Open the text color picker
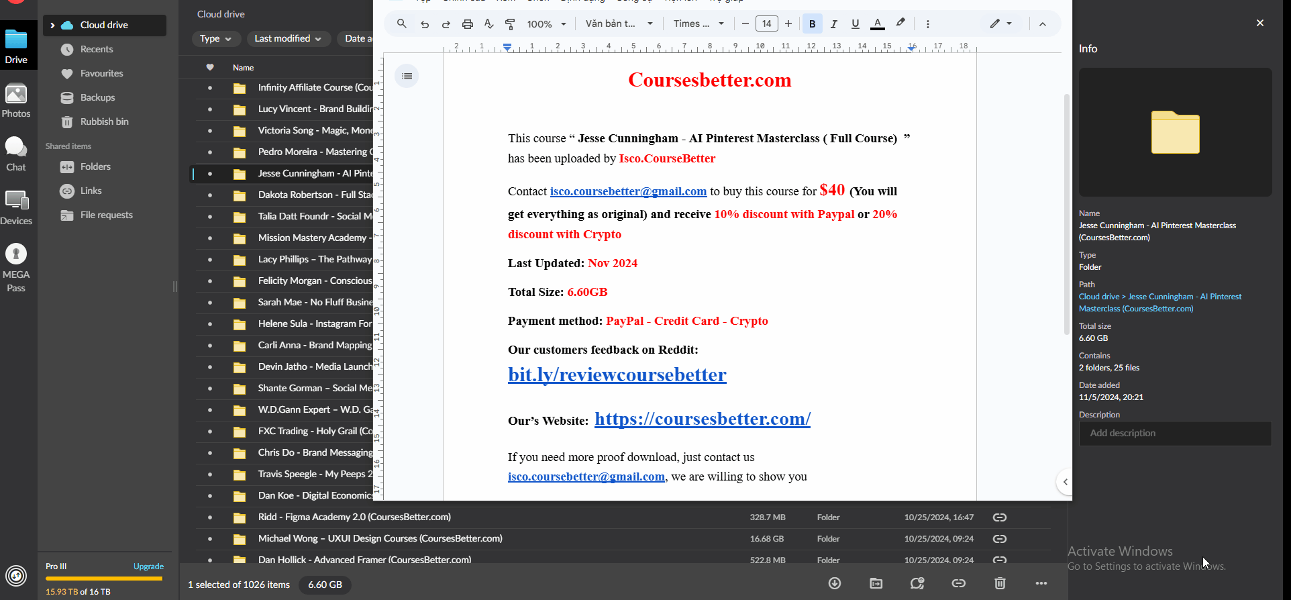1291x600 pixels. pyautogui.click(x=877, y=24)
